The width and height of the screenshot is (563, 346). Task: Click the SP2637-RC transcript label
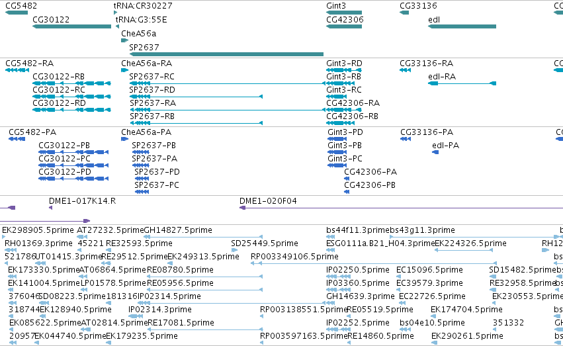click(x=152, y=77)
